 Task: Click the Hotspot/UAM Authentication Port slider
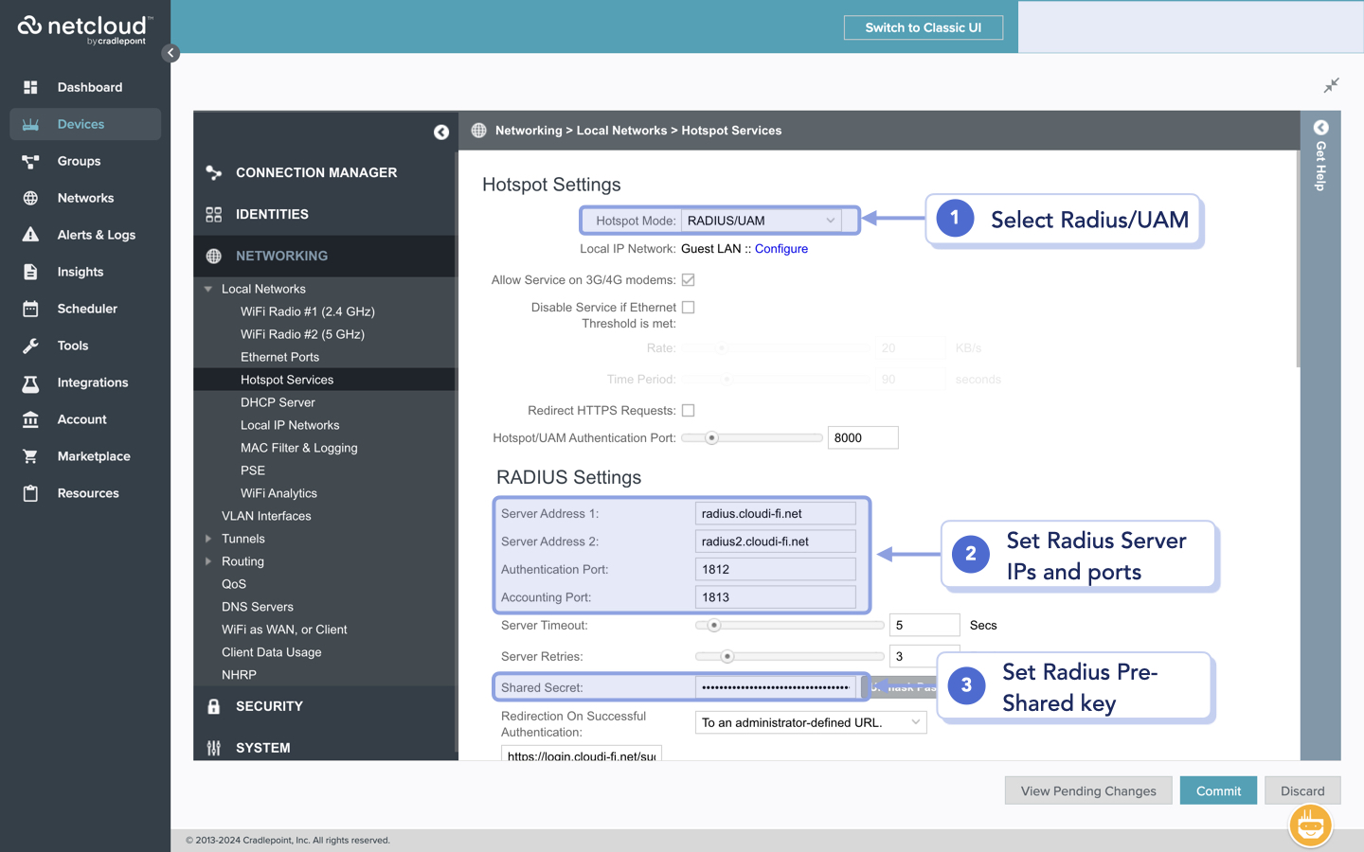[x=751, y=438]
